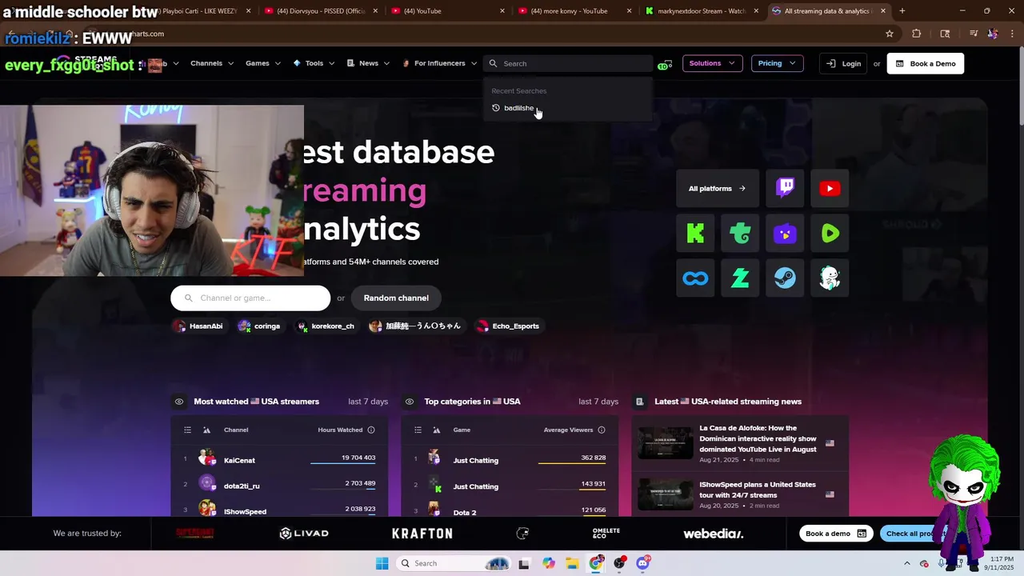Open the blue infinity-logo platform tile
The width and height of the screenshot is (1024, 576).
695,278
